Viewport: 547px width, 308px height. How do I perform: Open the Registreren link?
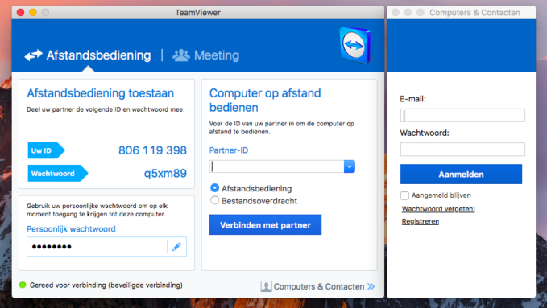coord(421,221)
